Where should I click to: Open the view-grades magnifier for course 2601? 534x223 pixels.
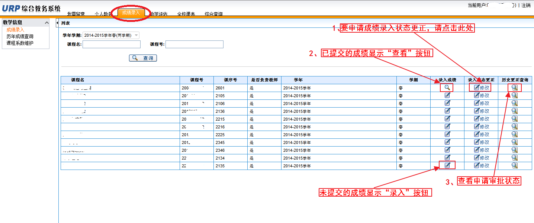pos(447,88)
